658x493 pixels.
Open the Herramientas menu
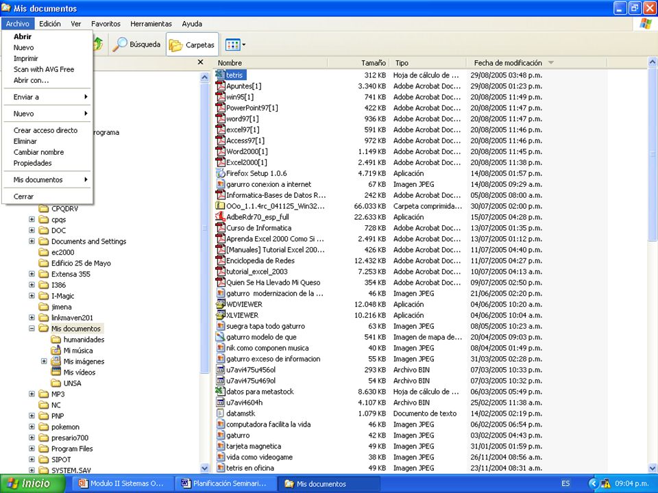point(151,24)
